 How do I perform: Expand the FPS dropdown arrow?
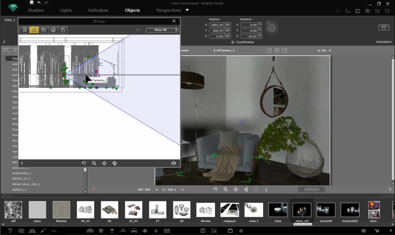[330, 50]
